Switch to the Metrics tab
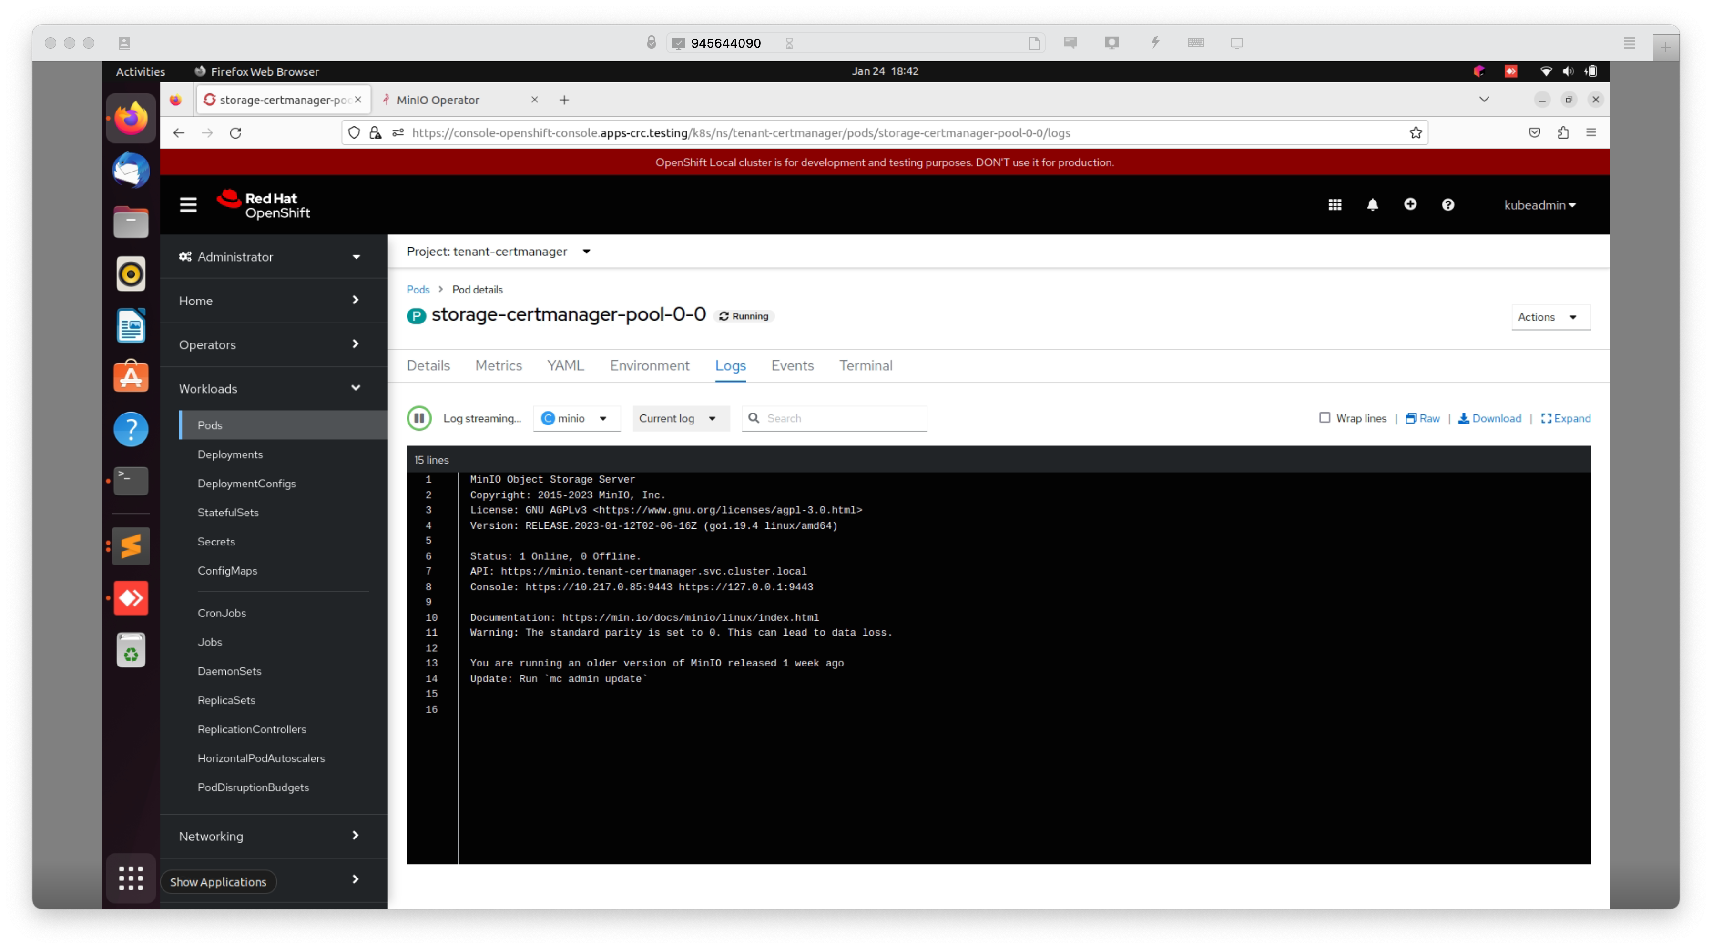The height and width of the screenshot is (949, 1712). 499,366
